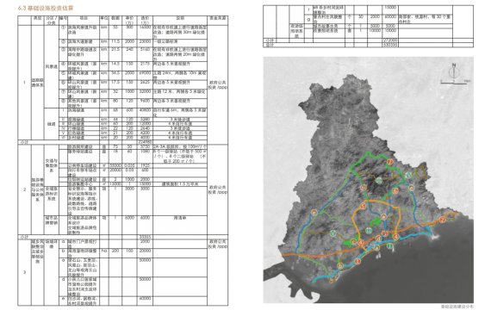The width and height of the screenshot is (491, 310).
Task: Select the 533353 grand total cell
Action: pos(390,45)
